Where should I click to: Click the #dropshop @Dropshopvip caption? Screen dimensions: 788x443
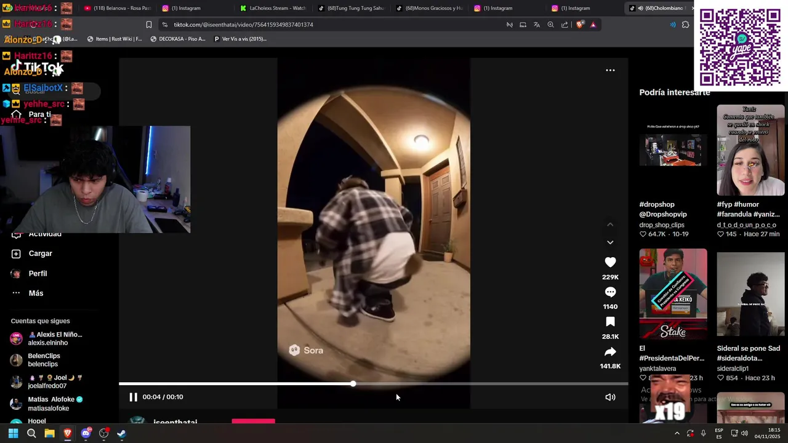tap(663, 209)
